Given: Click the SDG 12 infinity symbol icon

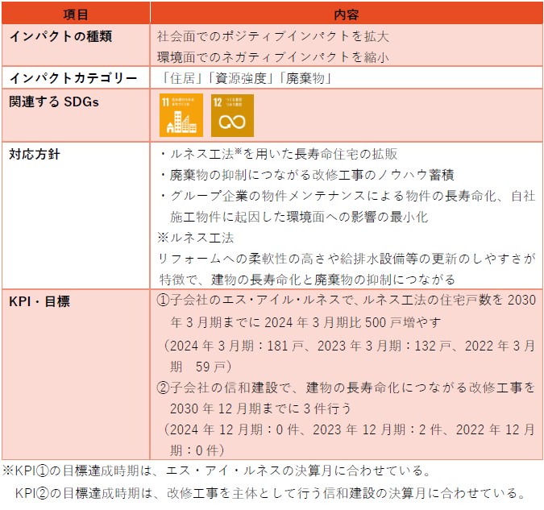Looking at the screenshot, I should point(232,116).
